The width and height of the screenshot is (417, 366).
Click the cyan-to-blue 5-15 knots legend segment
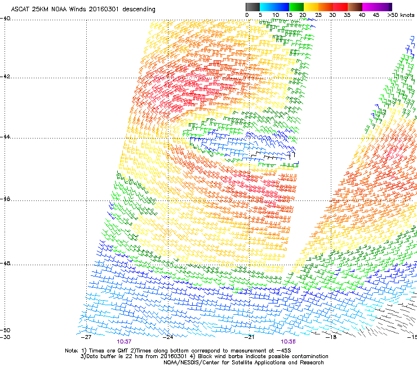click(x=274, y=7)
